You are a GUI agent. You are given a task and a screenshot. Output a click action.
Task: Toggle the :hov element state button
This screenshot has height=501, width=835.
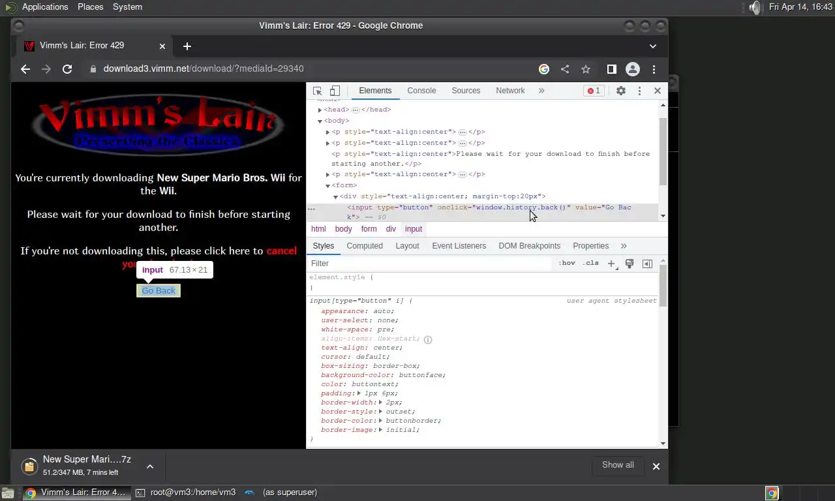point(567,264)
